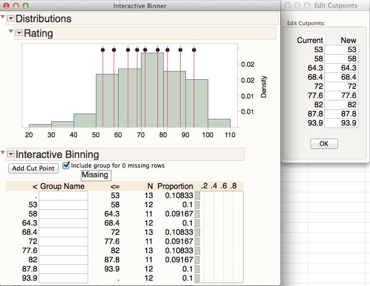
Task: Click the Missing group name field
Action: click(95, 175)
